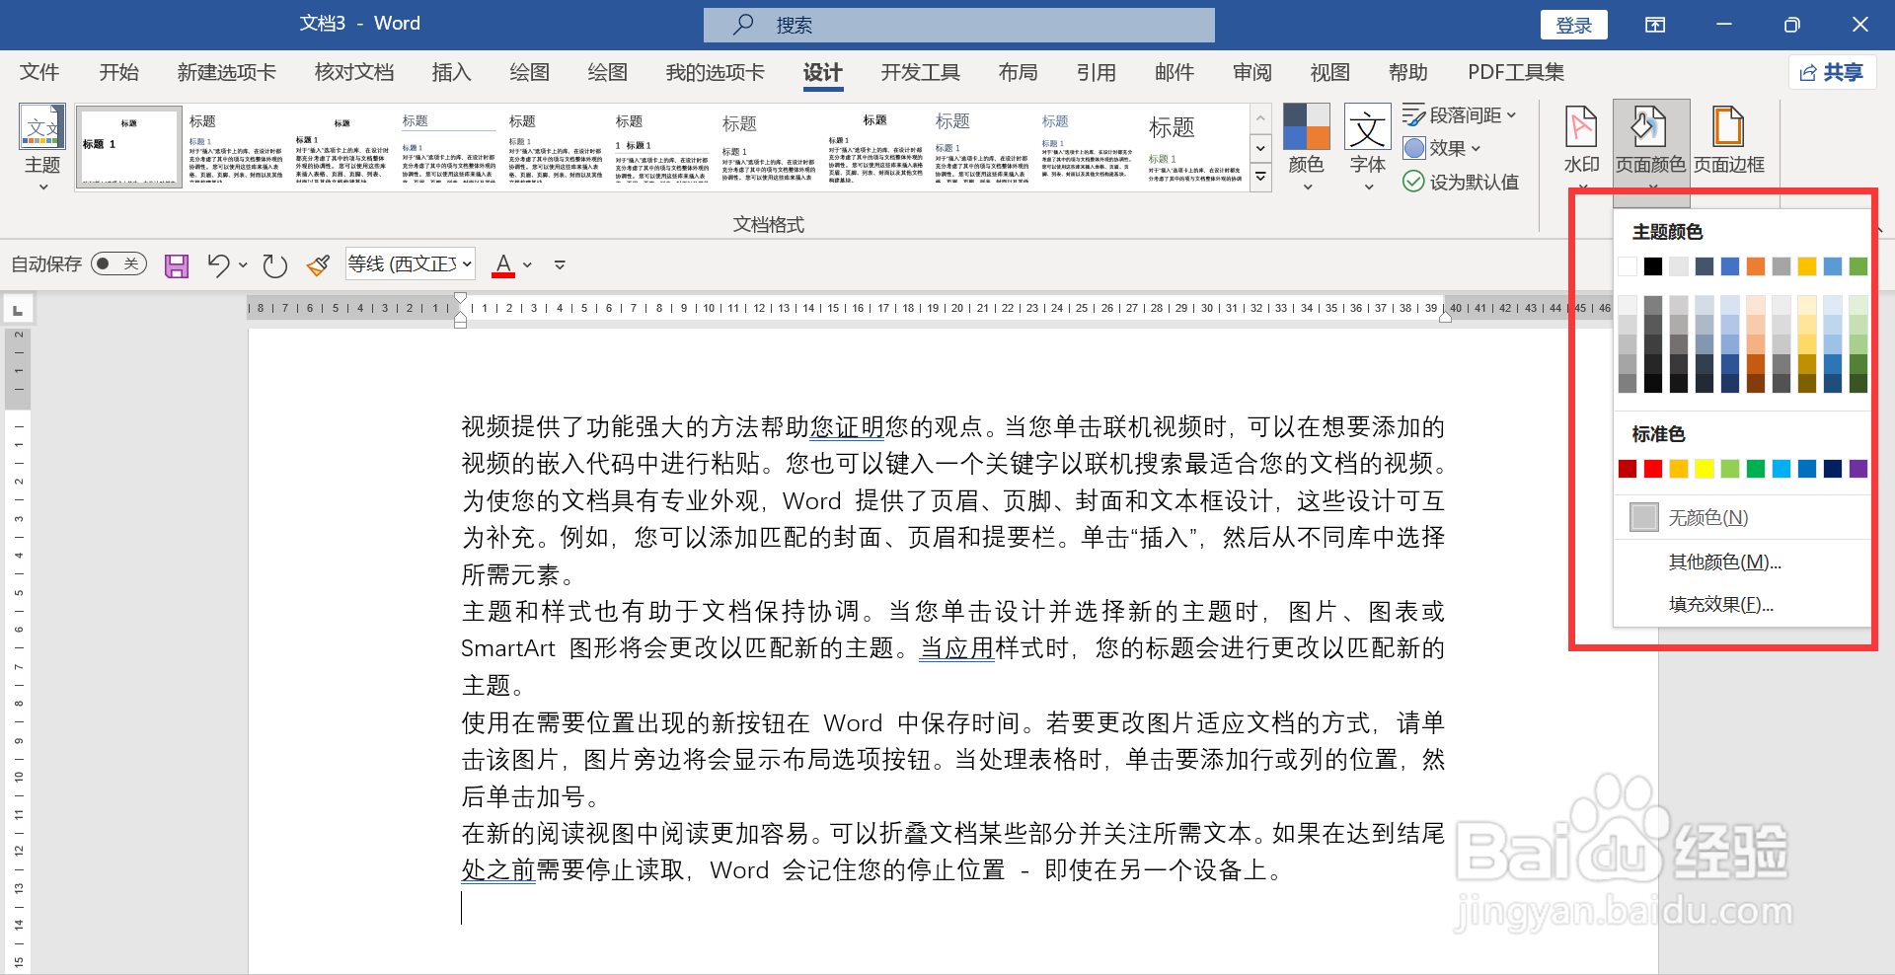The image size is (1895, 975).
Task: Switch to the References (引用) tab
Action: 1097,72
